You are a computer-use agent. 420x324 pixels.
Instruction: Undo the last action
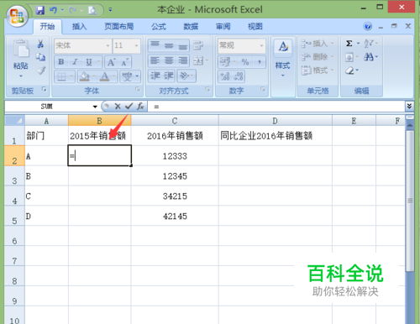(53, 10)
